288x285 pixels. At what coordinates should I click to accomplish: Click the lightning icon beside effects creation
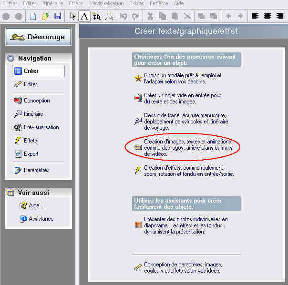point(138,171)
